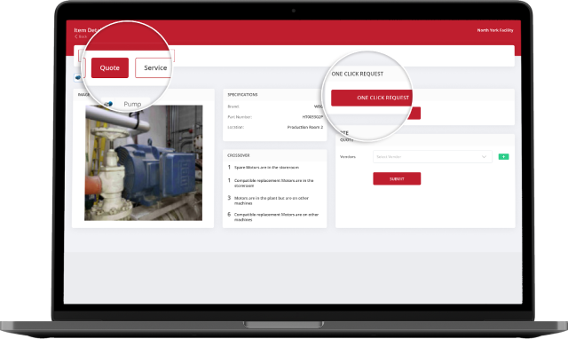Click the Part Number value in Specifications
Image resolution: width=568 pixels, height=339 pixels.
[x=312, y=117]
